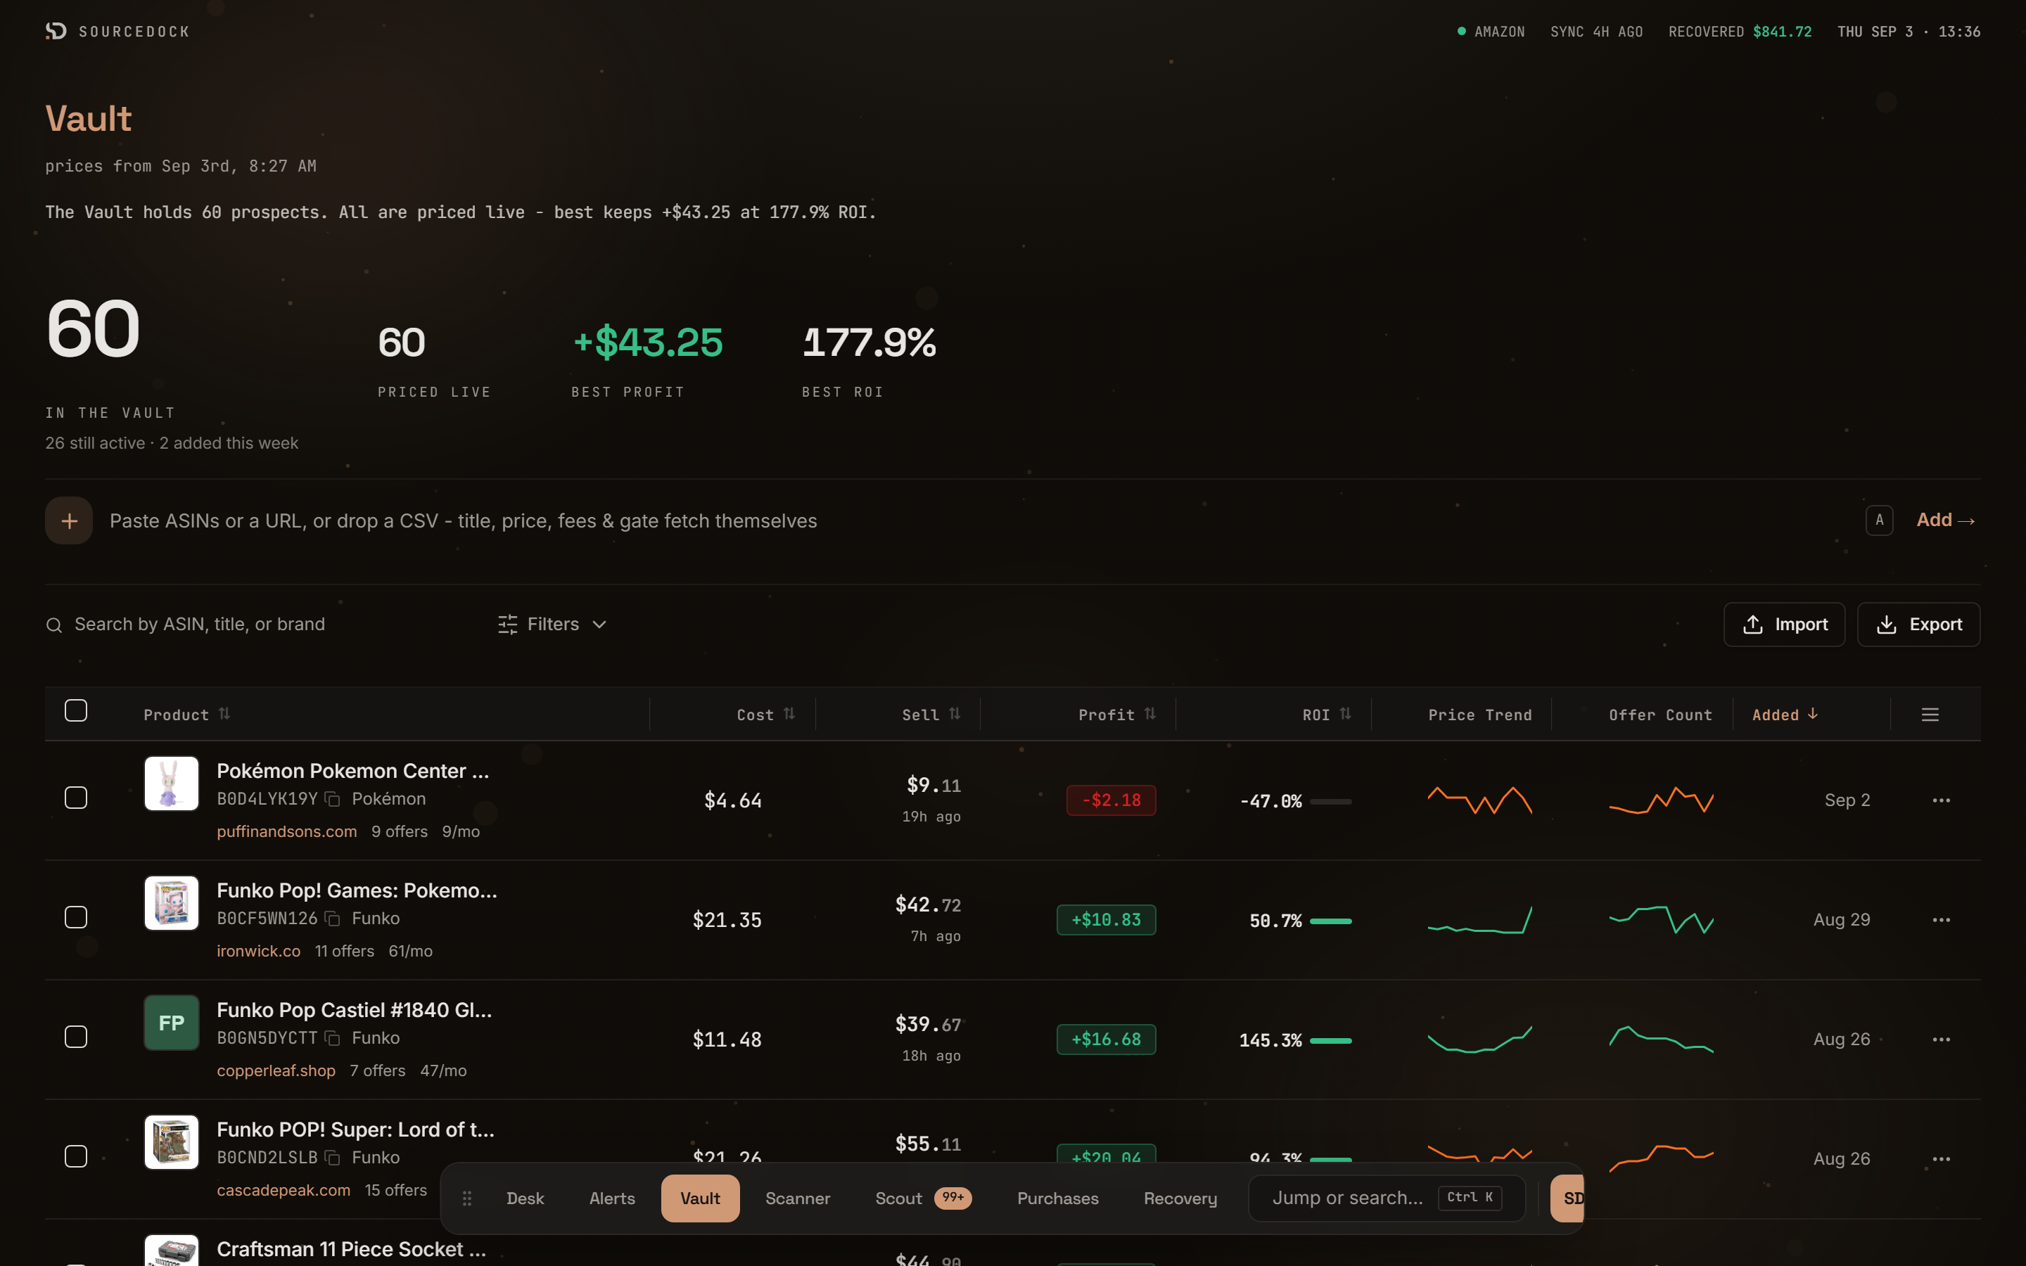Viewport: 2026px width, 1266px height.
Task: Open the Scanner tab in dock
Action: point(797,1198)
